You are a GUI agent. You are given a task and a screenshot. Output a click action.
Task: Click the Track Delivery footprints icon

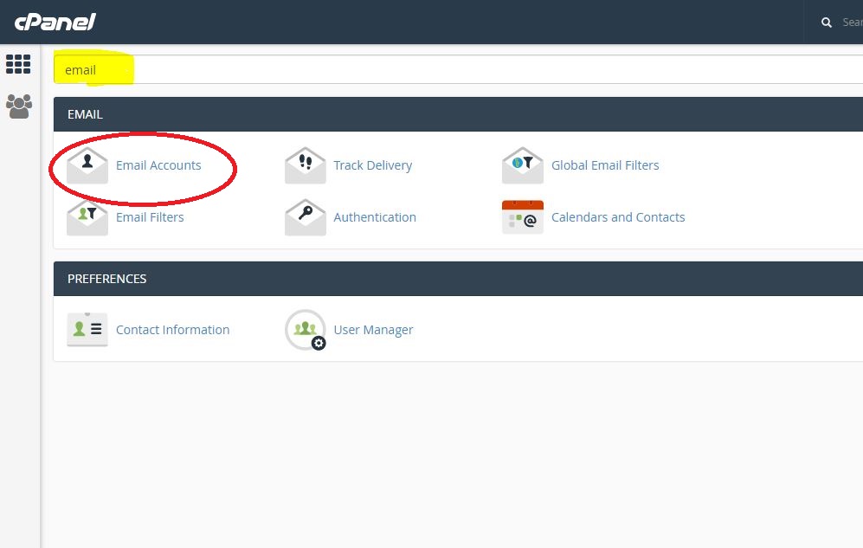(306, 165)
